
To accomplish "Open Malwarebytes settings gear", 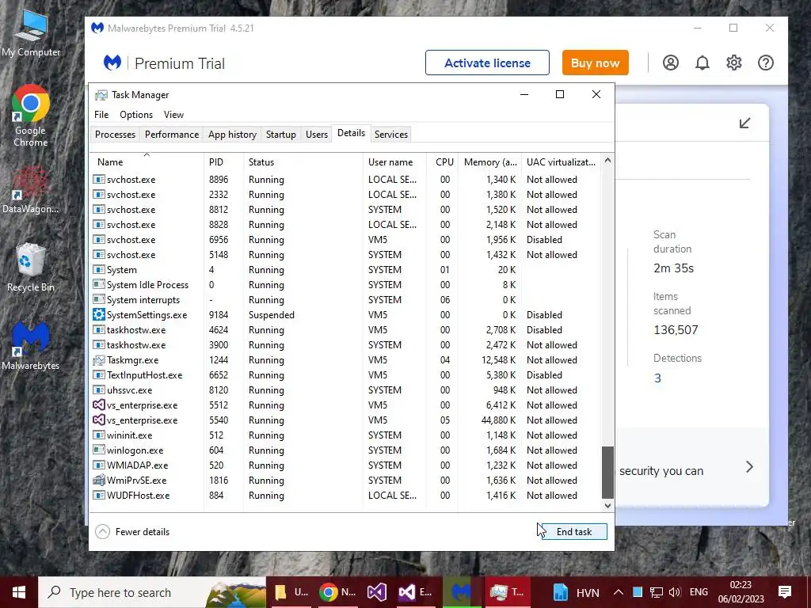I will (733, 63).
